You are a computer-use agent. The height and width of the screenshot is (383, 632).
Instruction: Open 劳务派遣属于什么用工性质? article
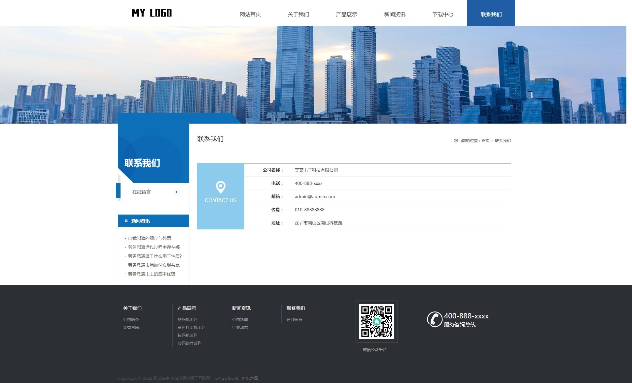pyautogui.click(x=154, y=256)
